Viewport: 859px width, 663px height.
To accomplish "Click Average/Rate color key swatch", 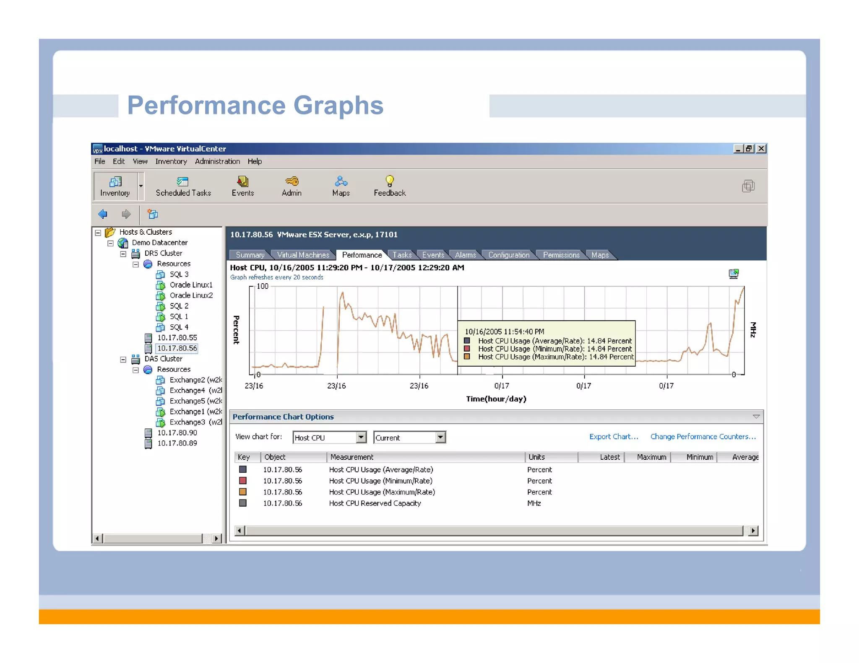I will pyautogui.click(x=243, y=470).
